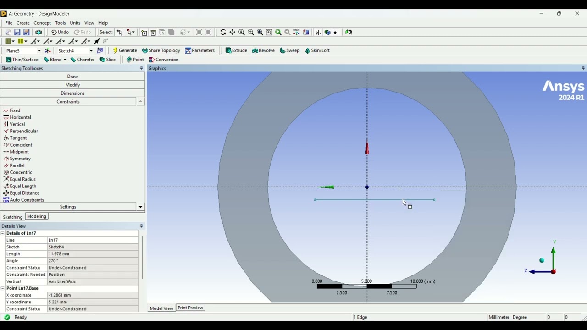Select the Zoom In/Out magnifier tool
The image size is (587, 330).
241,32
